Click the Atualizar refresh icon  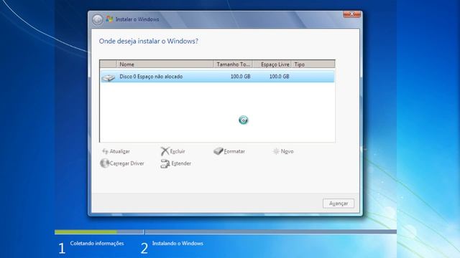[105, 151]
